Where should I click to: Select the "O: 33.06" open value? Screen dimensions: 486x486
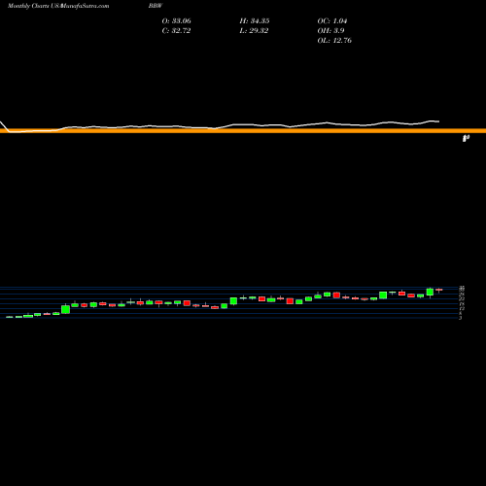point(176,20)
